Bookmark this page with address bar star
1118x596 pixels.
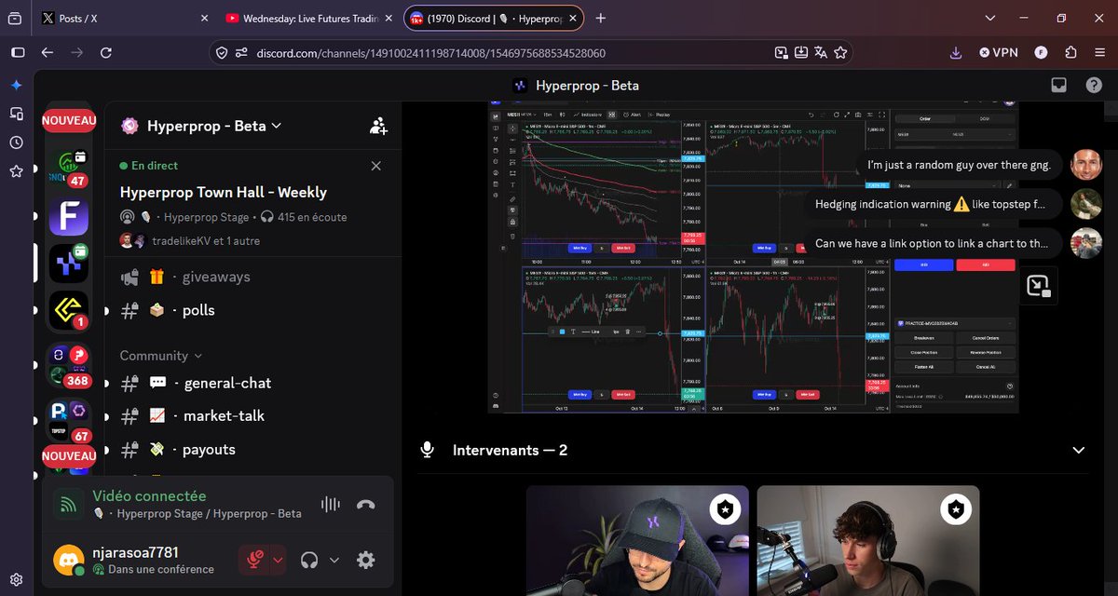pos(840,53)
